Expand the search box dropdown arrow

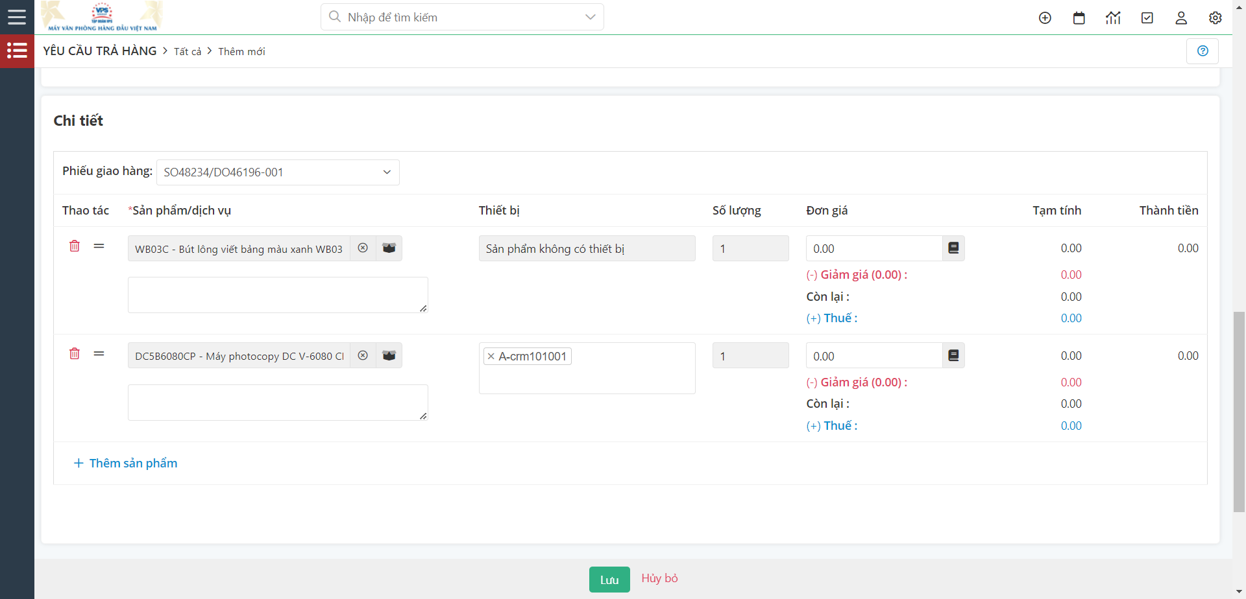590,17
